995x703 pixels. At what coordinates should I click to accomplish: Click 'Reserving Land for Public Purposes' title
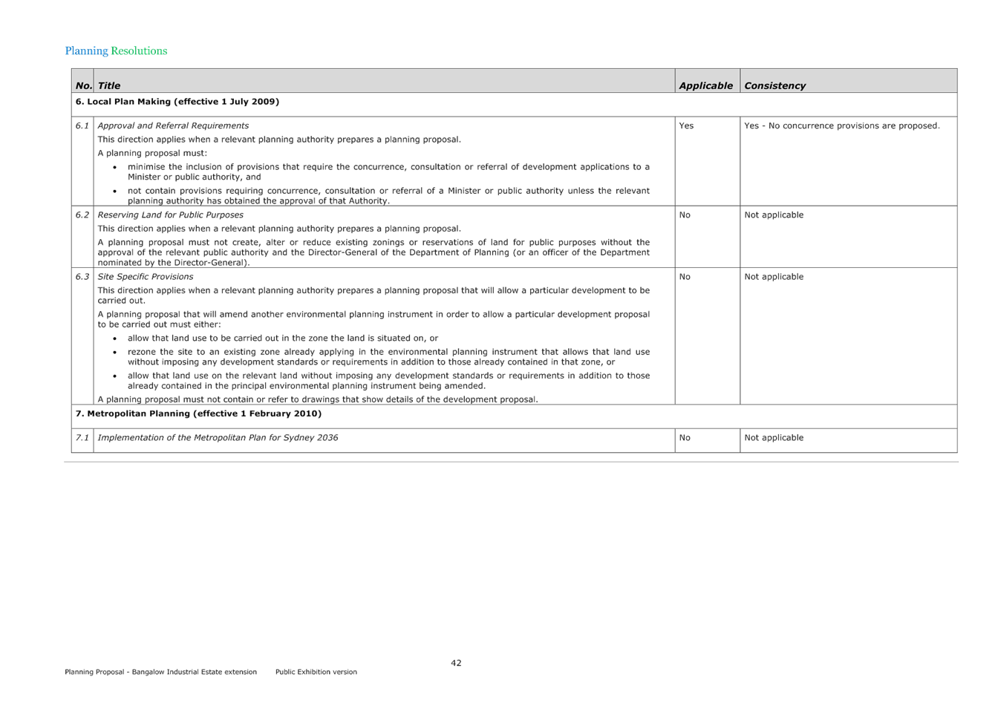pos(170,215)
